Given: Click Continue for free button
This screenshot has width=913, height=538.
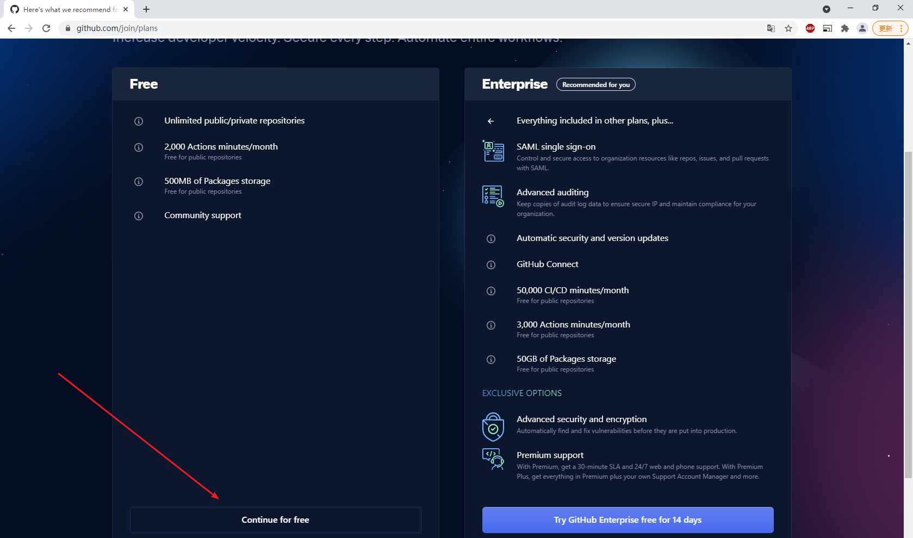Looking at the screenshot, I should [276, 520].
